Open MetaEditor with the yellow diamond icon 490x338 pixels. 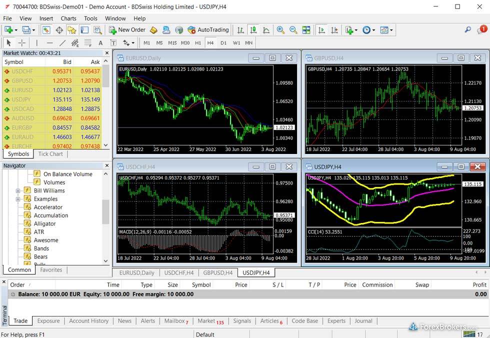[x=153, y=30]
